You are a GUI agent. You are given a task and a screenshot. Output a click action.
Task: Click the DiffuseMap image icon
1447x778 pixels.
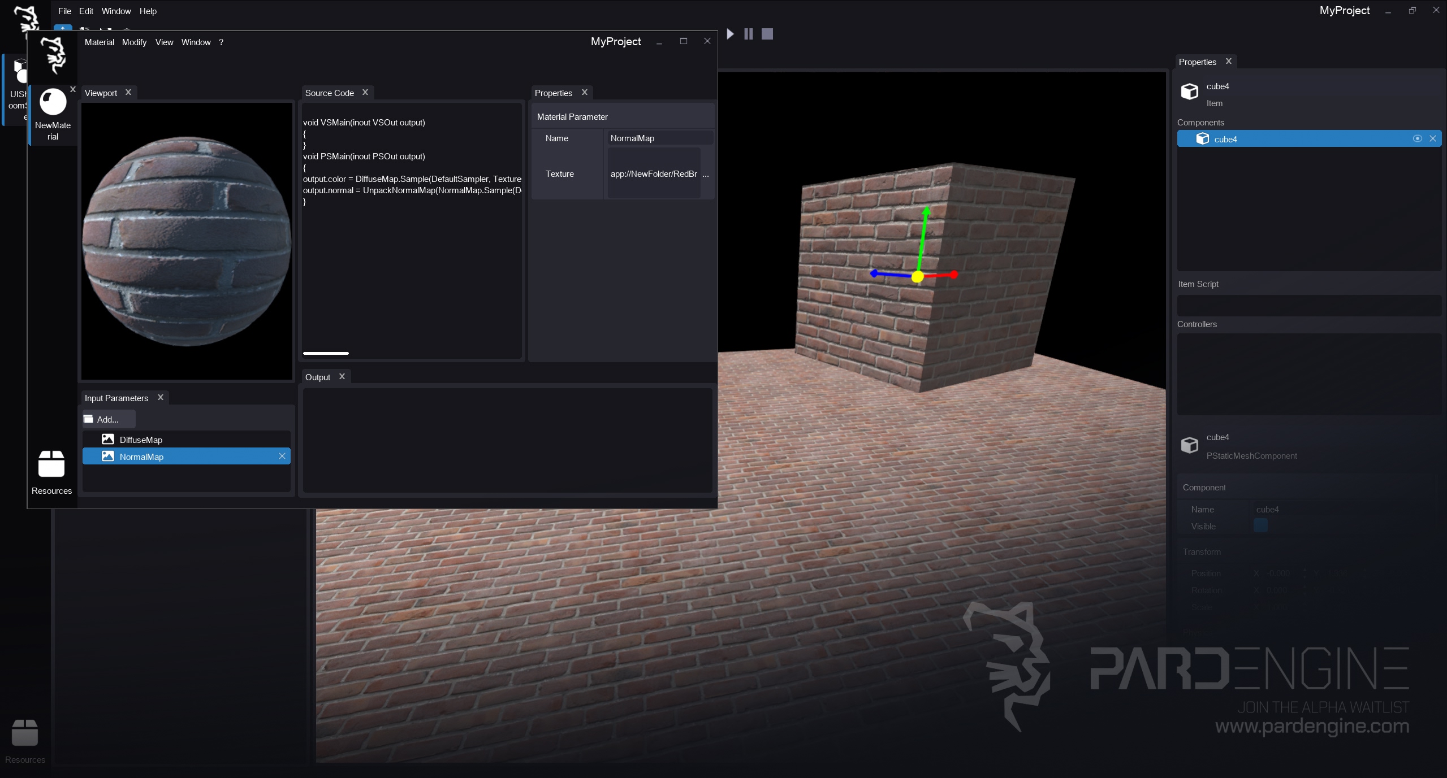[x=107, y=439]
